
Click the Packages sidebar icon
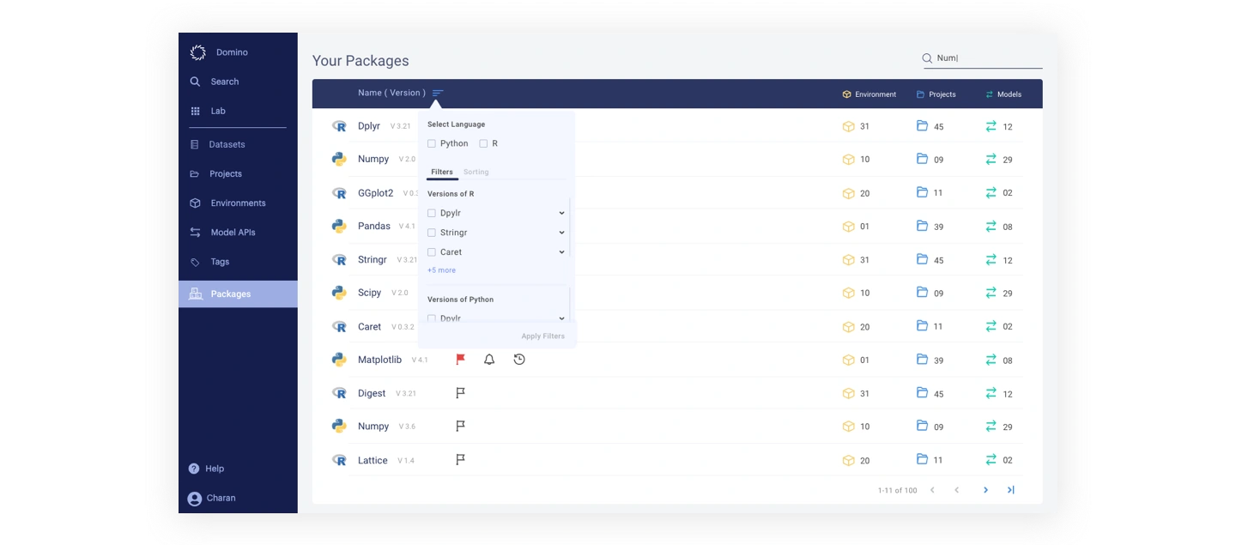196,294
